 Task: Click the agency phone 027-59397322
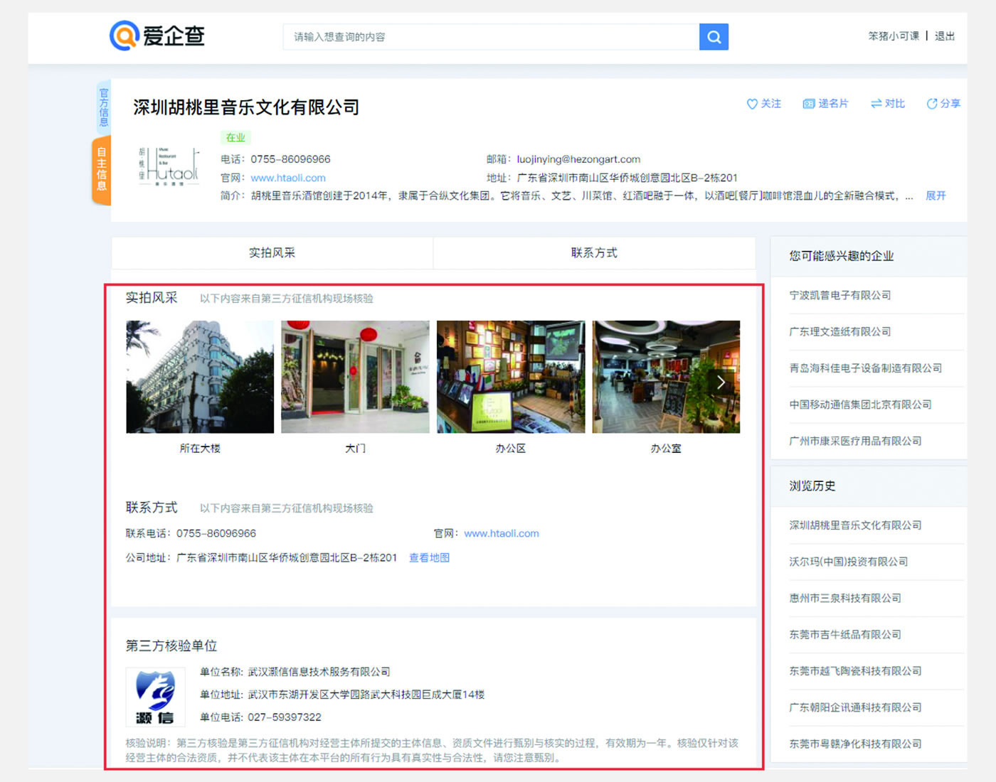click(x=285, y=717)
